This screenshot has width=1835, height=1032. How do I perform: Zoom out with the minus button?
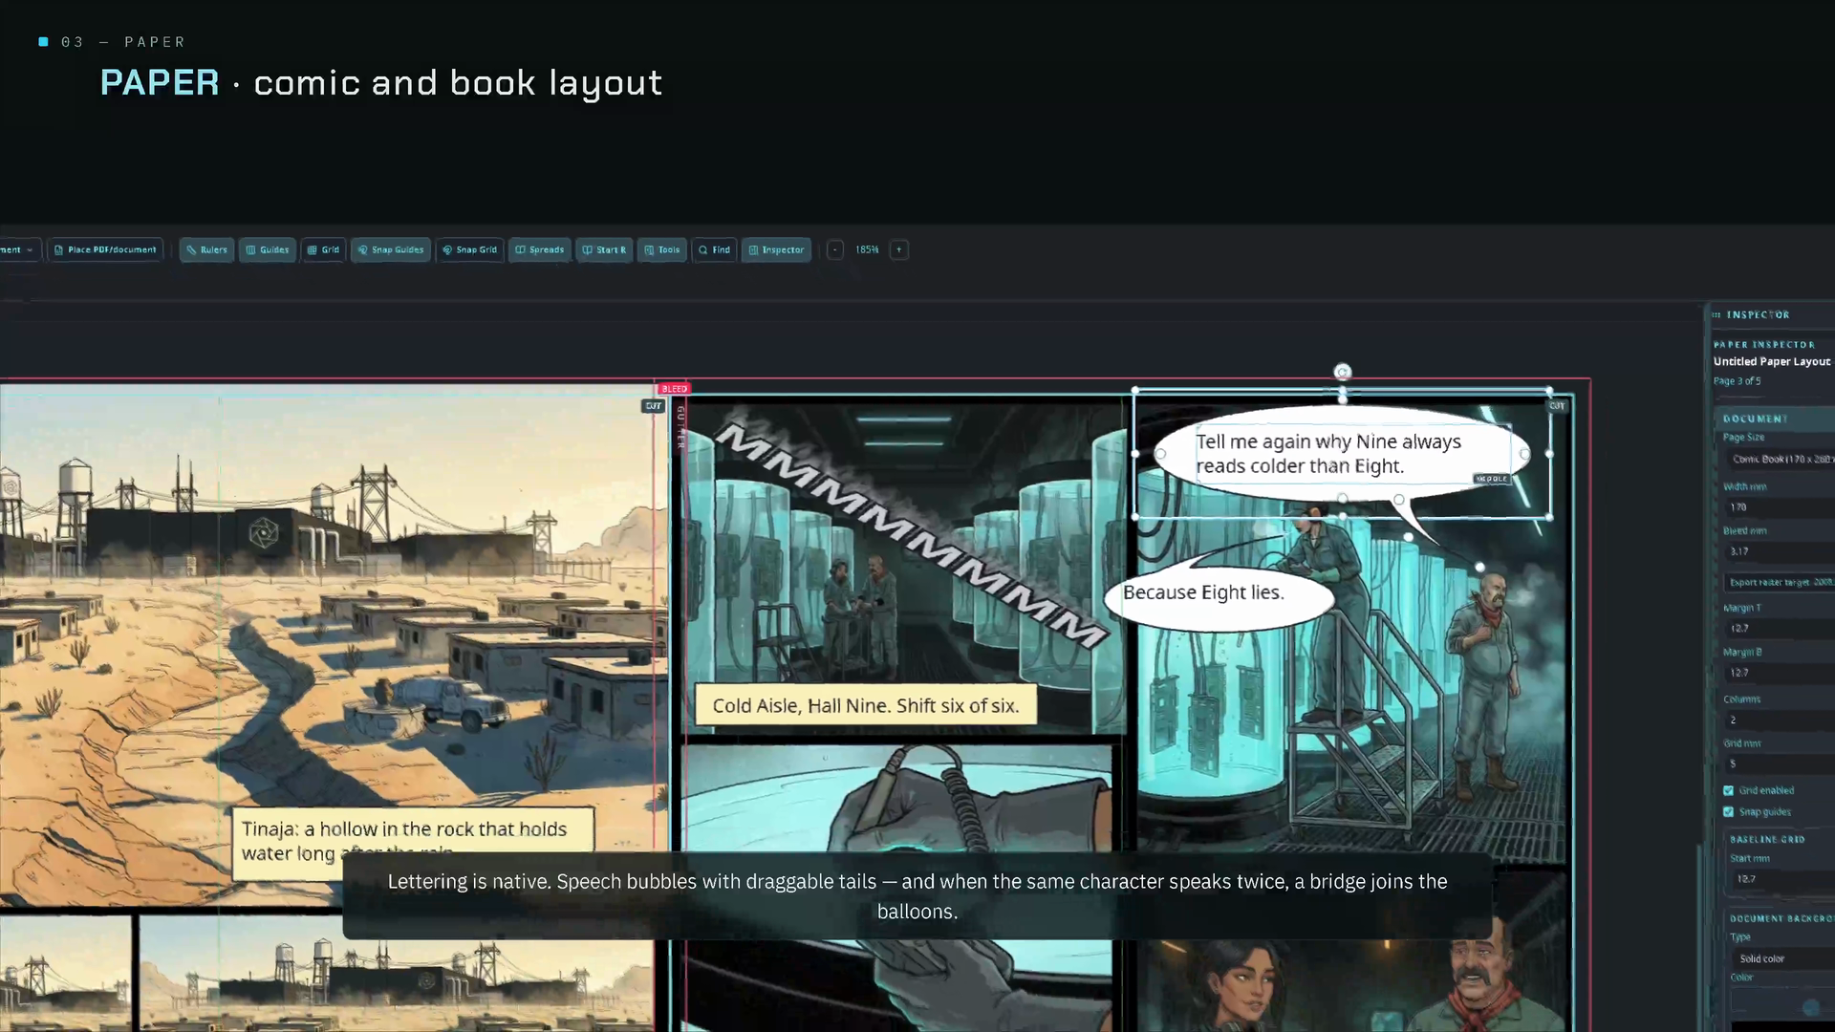click(835, 250)
